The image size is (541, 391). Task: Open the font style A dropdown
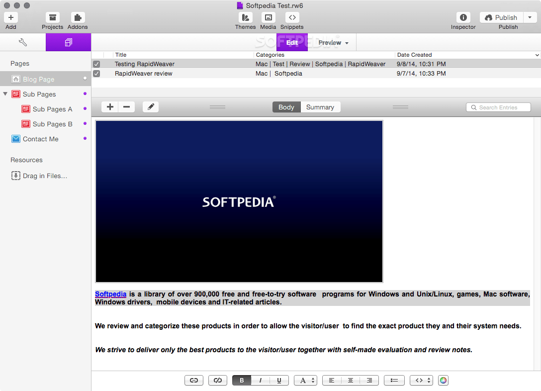[x=305, y=380]
